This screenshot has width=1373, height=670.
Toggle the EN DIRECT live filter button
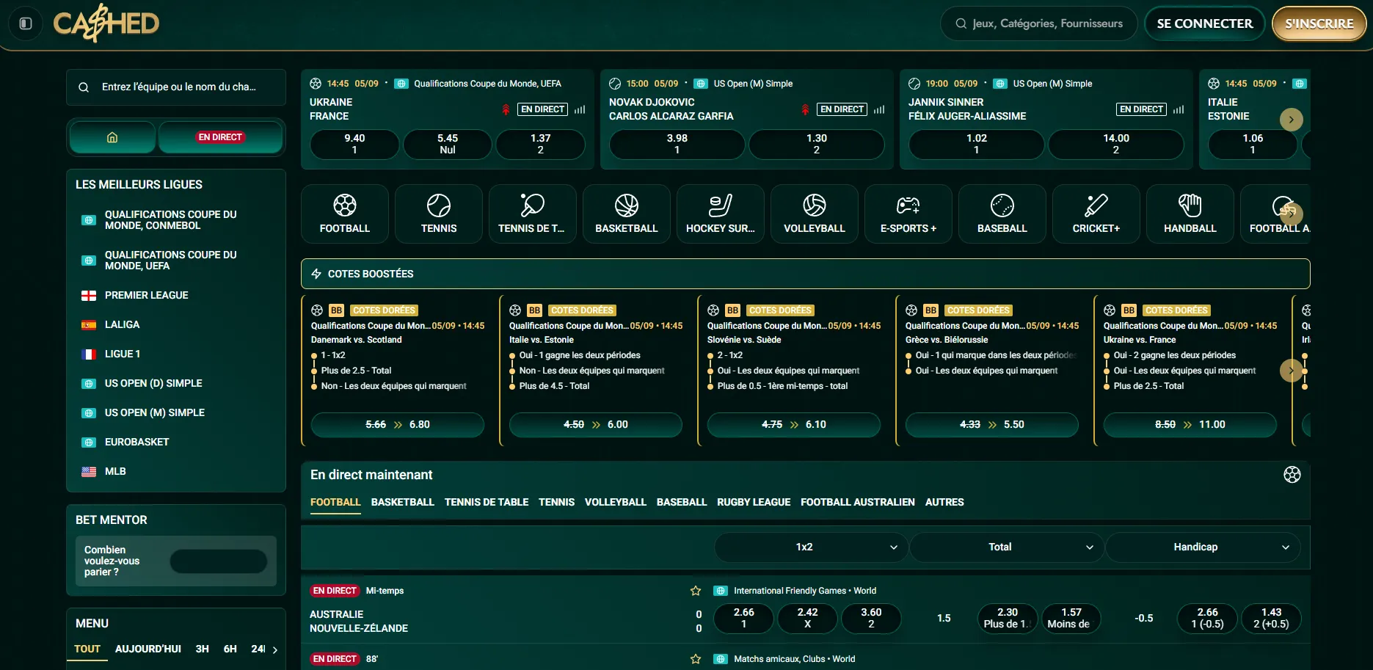[x=220, y=137]
